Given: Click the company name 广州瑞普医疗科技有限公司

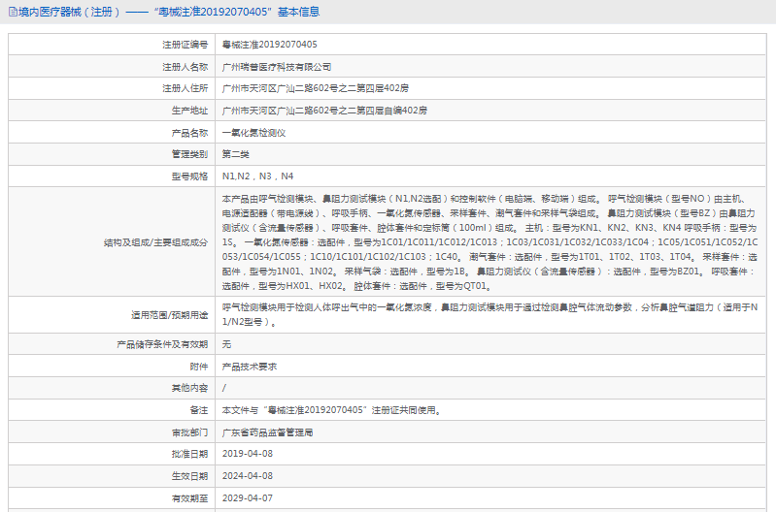Looking at the screenshot, I should [x=277, y=67].
